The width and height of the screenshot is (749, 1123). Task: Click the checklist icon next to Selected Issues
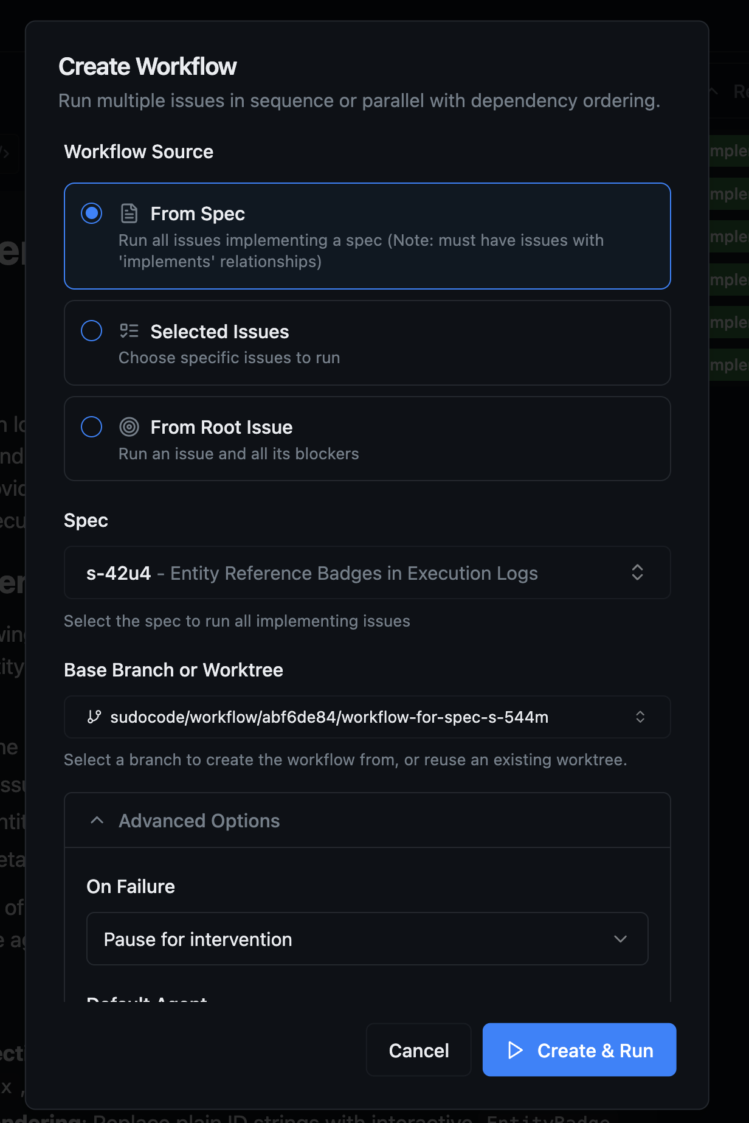[129, 330]
